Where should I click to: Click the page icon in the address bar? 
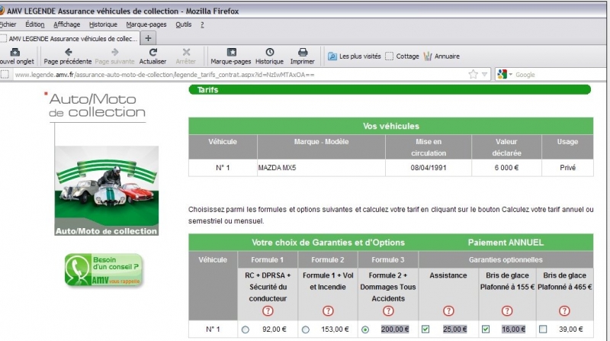click(5, 74)
